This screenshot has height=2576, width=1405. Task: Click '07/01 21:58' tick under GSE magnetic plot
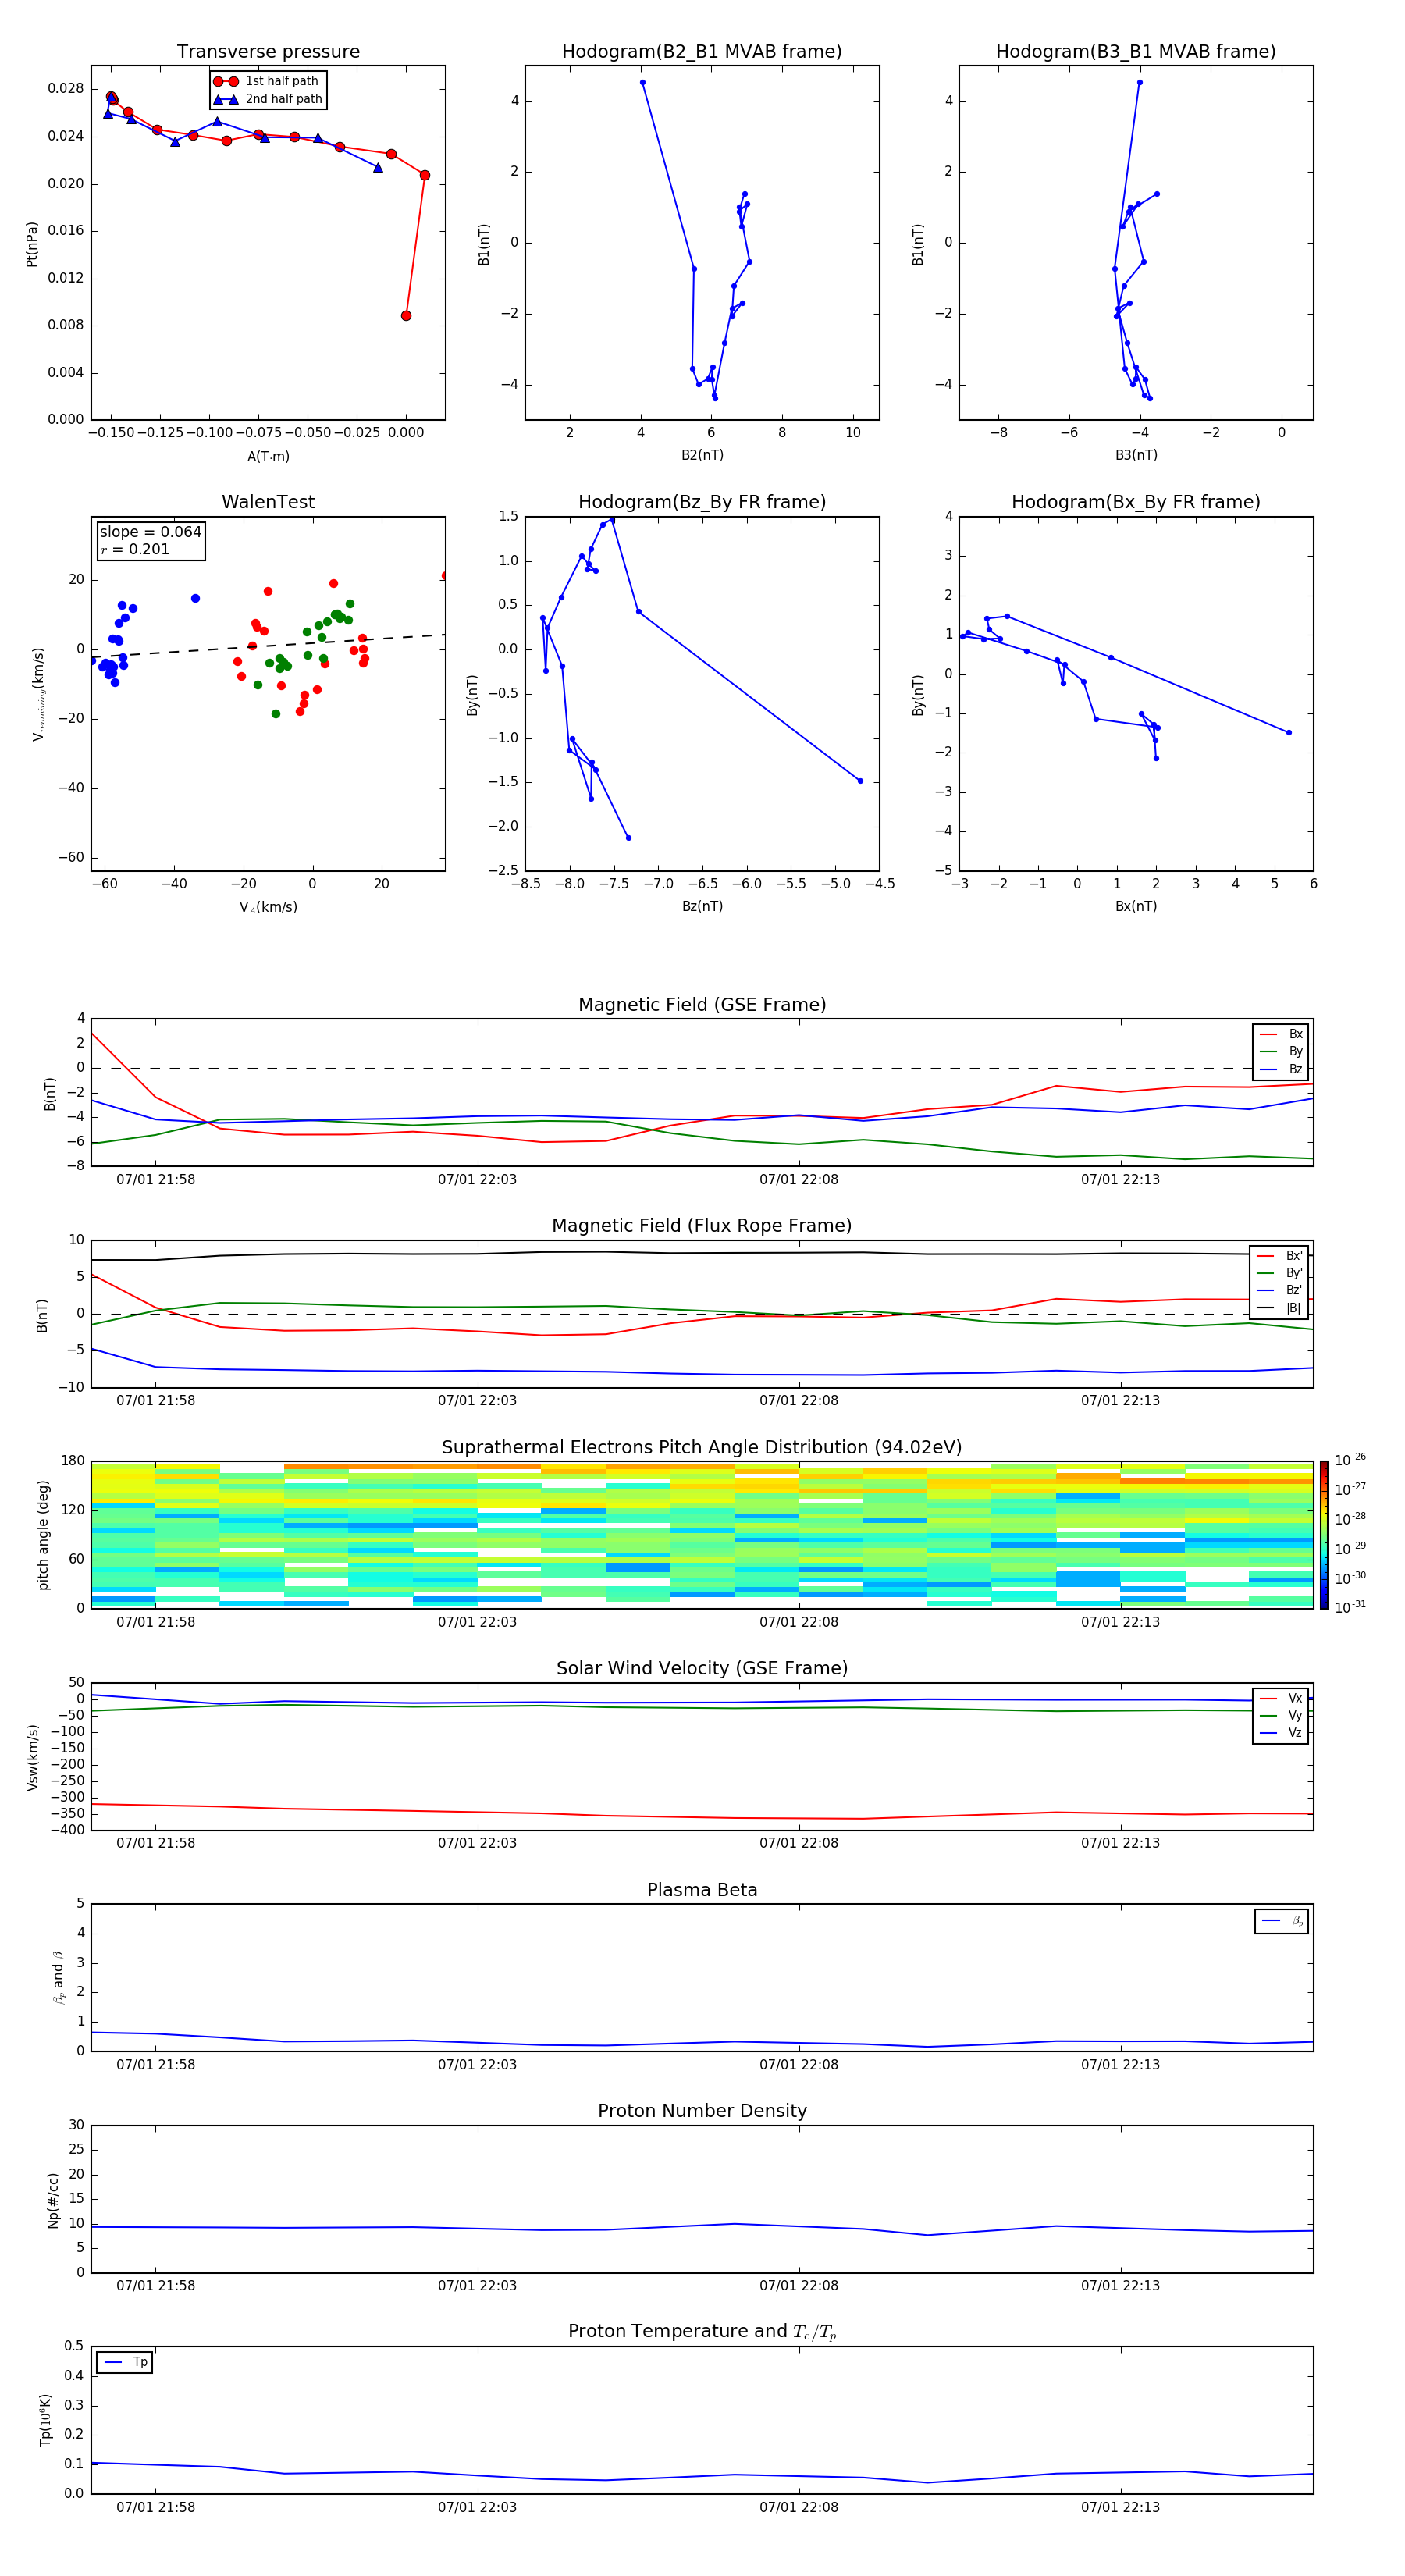[155, 1179]
